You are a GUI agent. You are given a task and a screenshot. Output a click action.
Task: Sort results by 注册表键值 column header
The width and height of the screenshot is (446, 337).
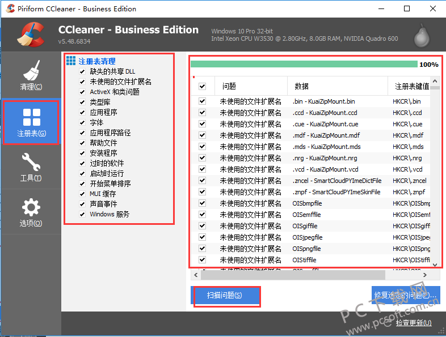409,86
